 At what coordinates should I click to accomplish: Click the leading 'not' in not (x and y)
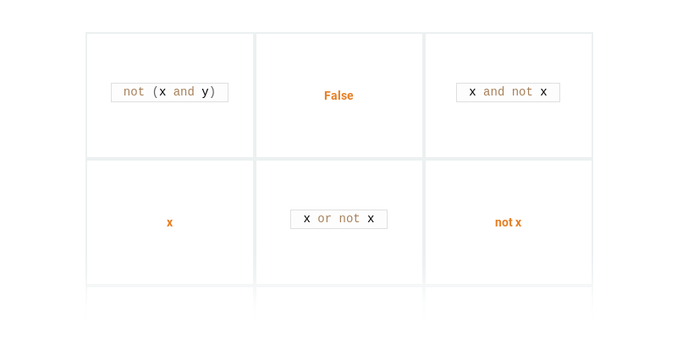pyautogui.click(x=134, y=92)
